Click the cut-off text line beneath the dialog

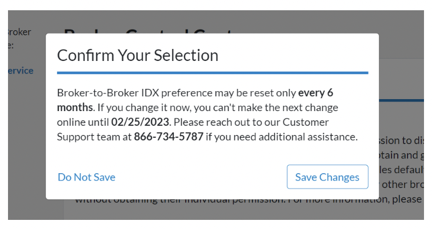[248, 201]
